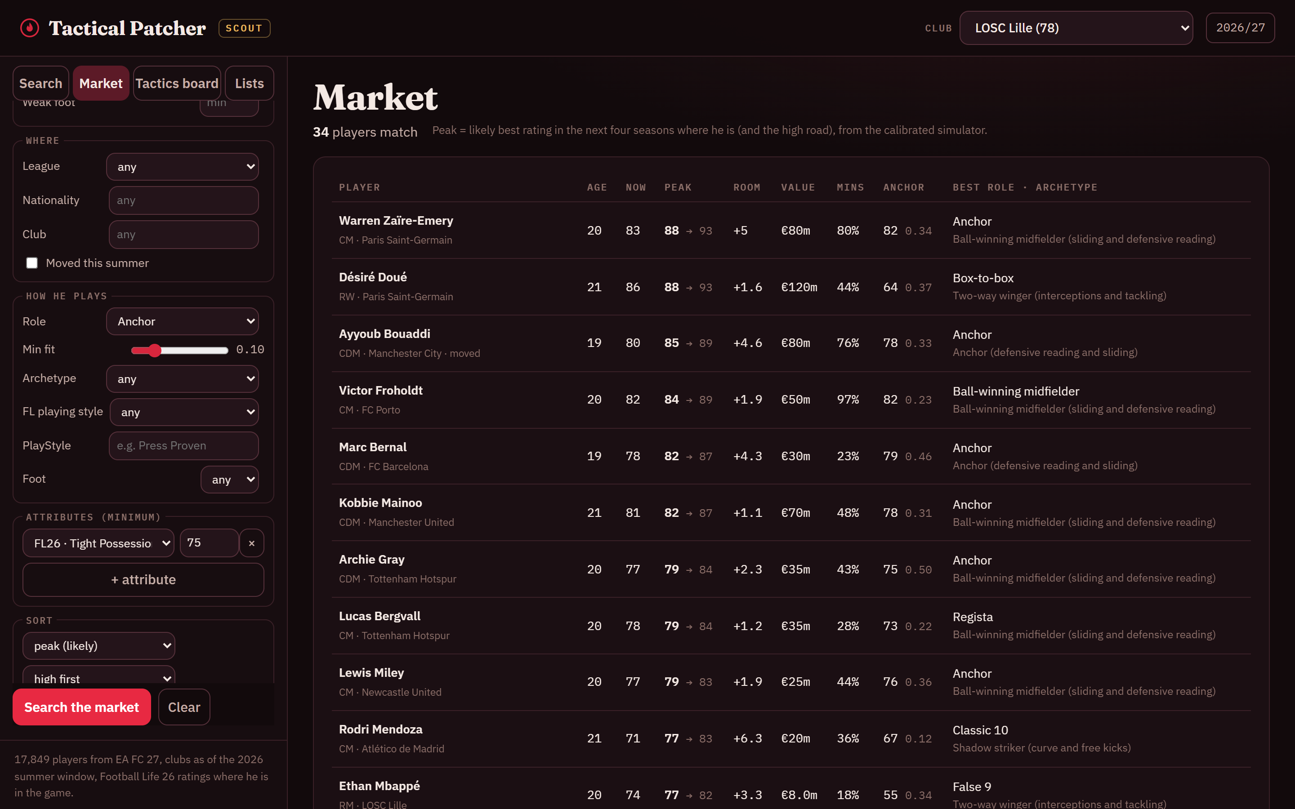Click the Search the market button
The height and width of the screenshot is (809, 1295).
click(x=82, y=707)
